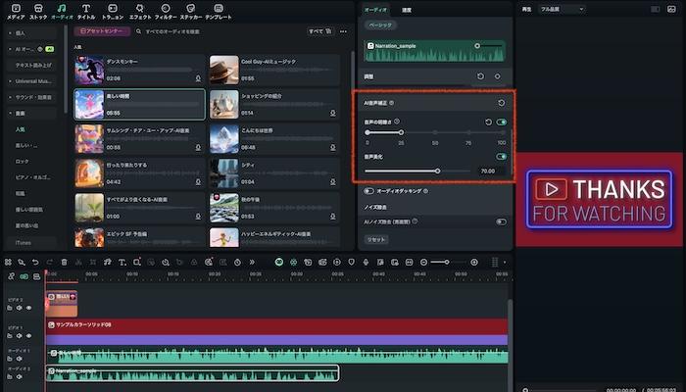Open the テンプレート templates tab
This screenshot has height=392, width=686.
(x=219, y=12)
